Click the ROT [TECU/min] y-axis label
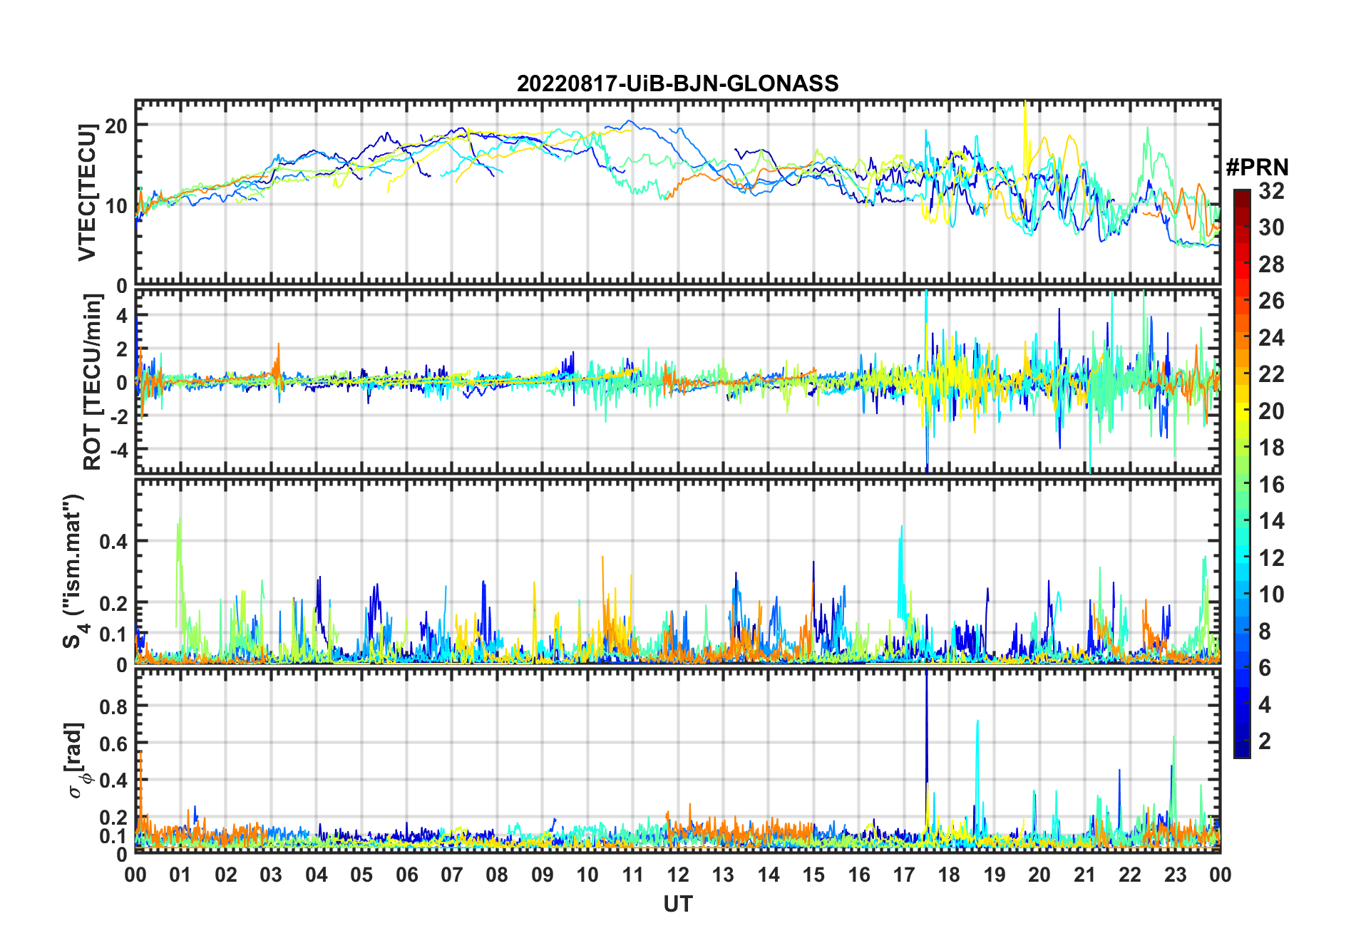 coord(93,381)
